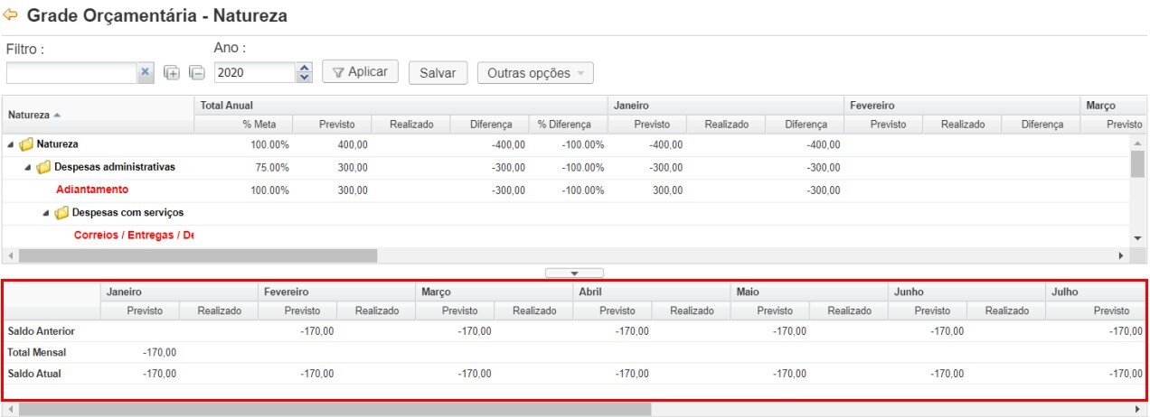Sort by the Natureza column header
The width and height of the screenshot is (1150, 417).
tap(98, 115)
